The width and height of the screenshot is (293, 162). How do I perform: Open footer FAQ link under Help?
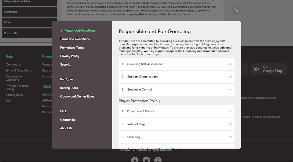click(8, 101)
